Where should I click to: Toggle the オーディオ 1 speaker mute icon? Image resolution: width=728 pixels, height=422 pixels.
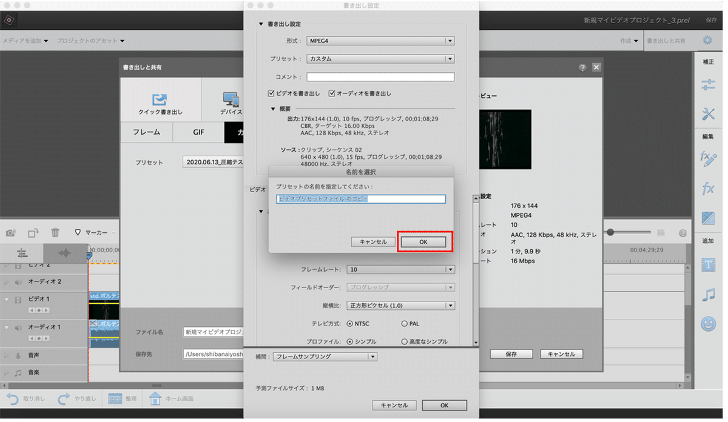tap(18, 327)
